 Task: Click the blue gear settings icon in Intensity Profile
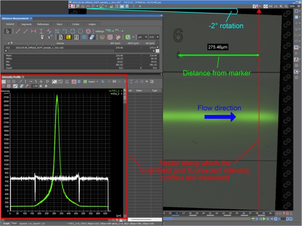pos(79,81)
